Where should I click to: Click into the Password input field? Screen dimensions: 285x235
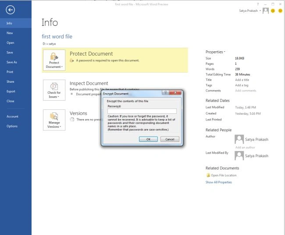coord(142,111)
